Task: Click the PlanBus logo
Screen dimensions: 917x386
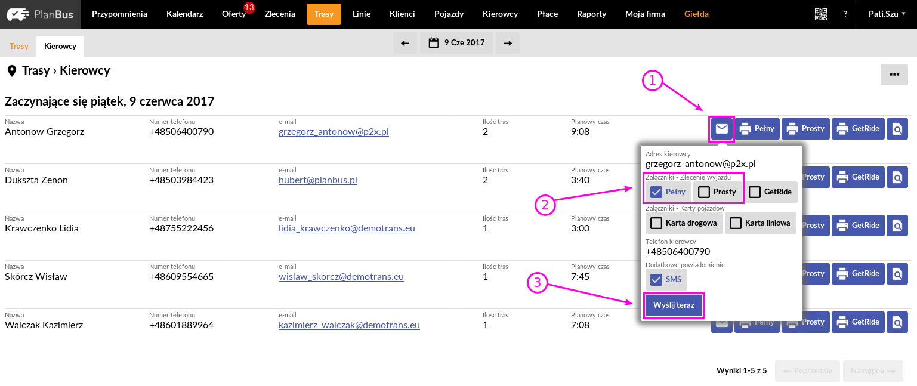Action: pyautogui.click(x=40, y=14)
